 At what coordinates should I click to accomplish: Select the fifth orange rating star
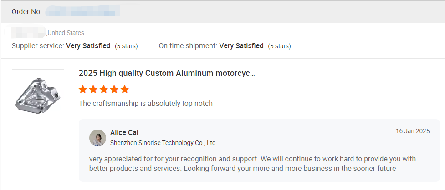point(125,89)
